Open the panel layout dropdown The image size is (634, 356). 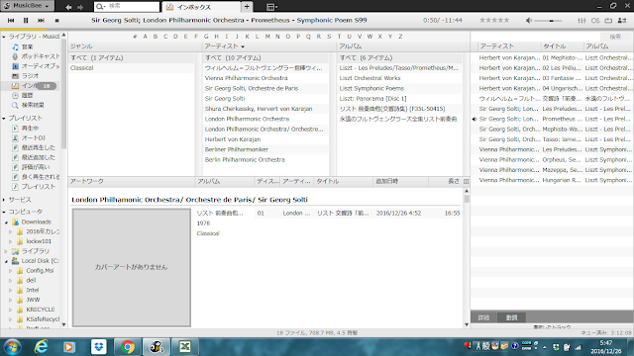click(x=271, y=7)
